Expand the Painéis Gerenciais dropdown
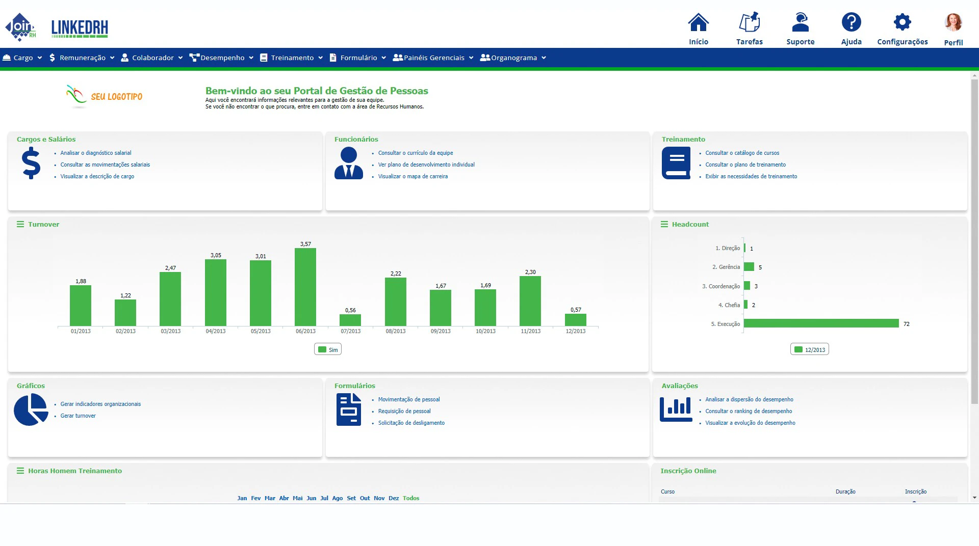Image resolution: width=979 pixels, height=546 pixels. coord(432,58)
